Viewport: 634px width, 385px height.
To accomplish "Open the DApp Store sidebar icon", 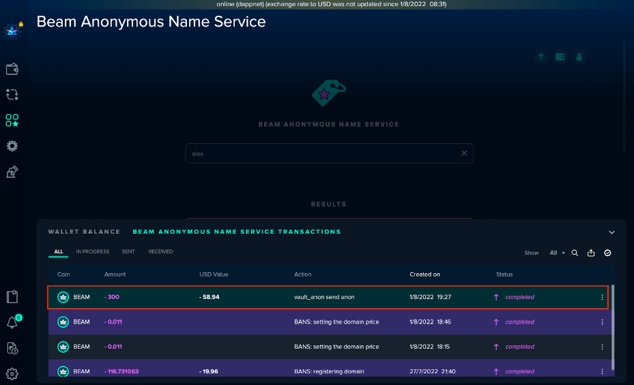I will [x=12, y=121].
